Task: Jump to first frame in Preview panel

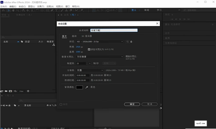Action: [x=172, y=19]
